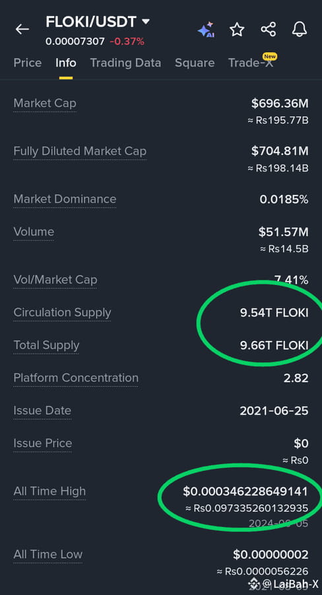This screenshot has height=595, width=322.
Task: Tap the Vol/Market Cap label
Action: (x=55, y=280)
